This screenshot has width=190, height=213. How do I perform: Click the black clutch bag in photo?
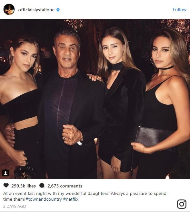[155, 138]
